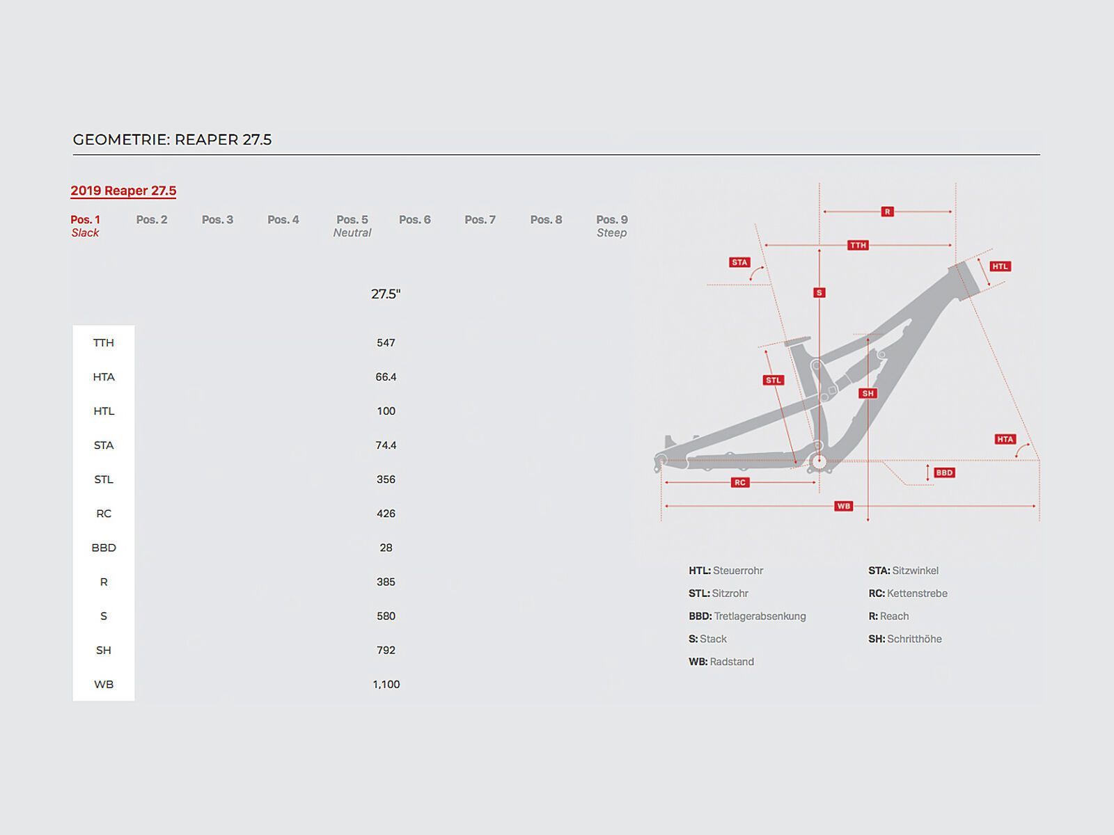Click the red STA badge on frame diagram
1114x835 pixels.
739,262
